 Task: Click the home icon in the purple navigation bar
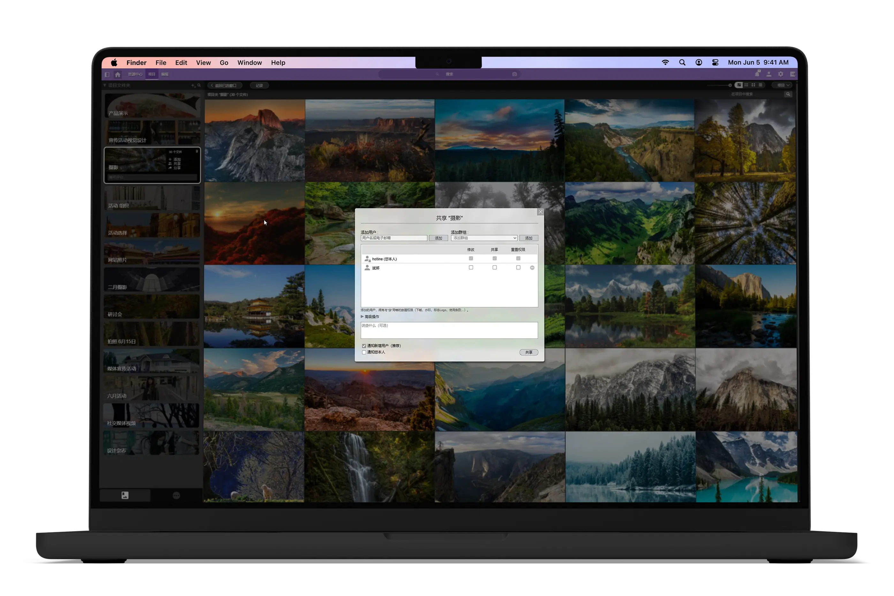[118, 74]
